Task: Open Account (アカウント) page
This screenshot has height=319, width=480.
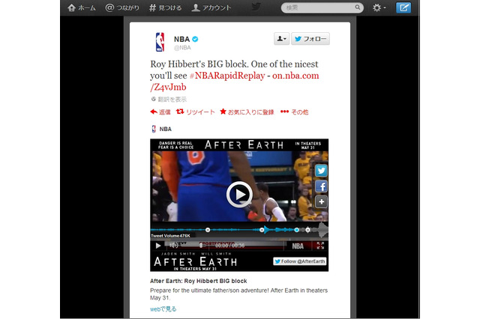Action: click(211, 7)
